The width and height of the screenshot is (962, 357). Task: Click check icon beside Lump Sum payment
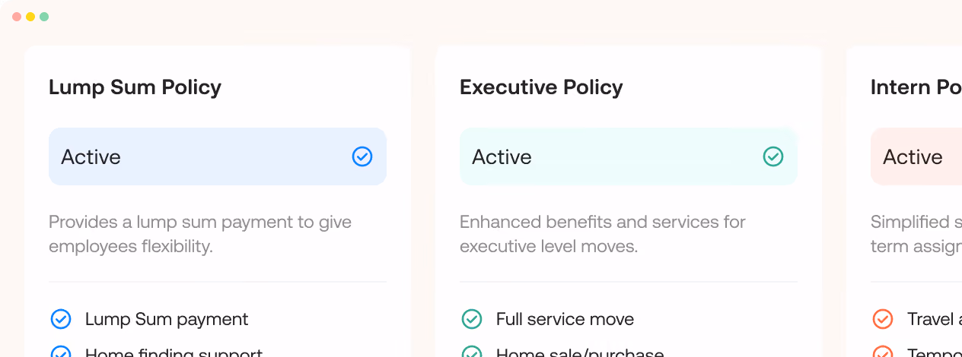(x=61, y=319)
